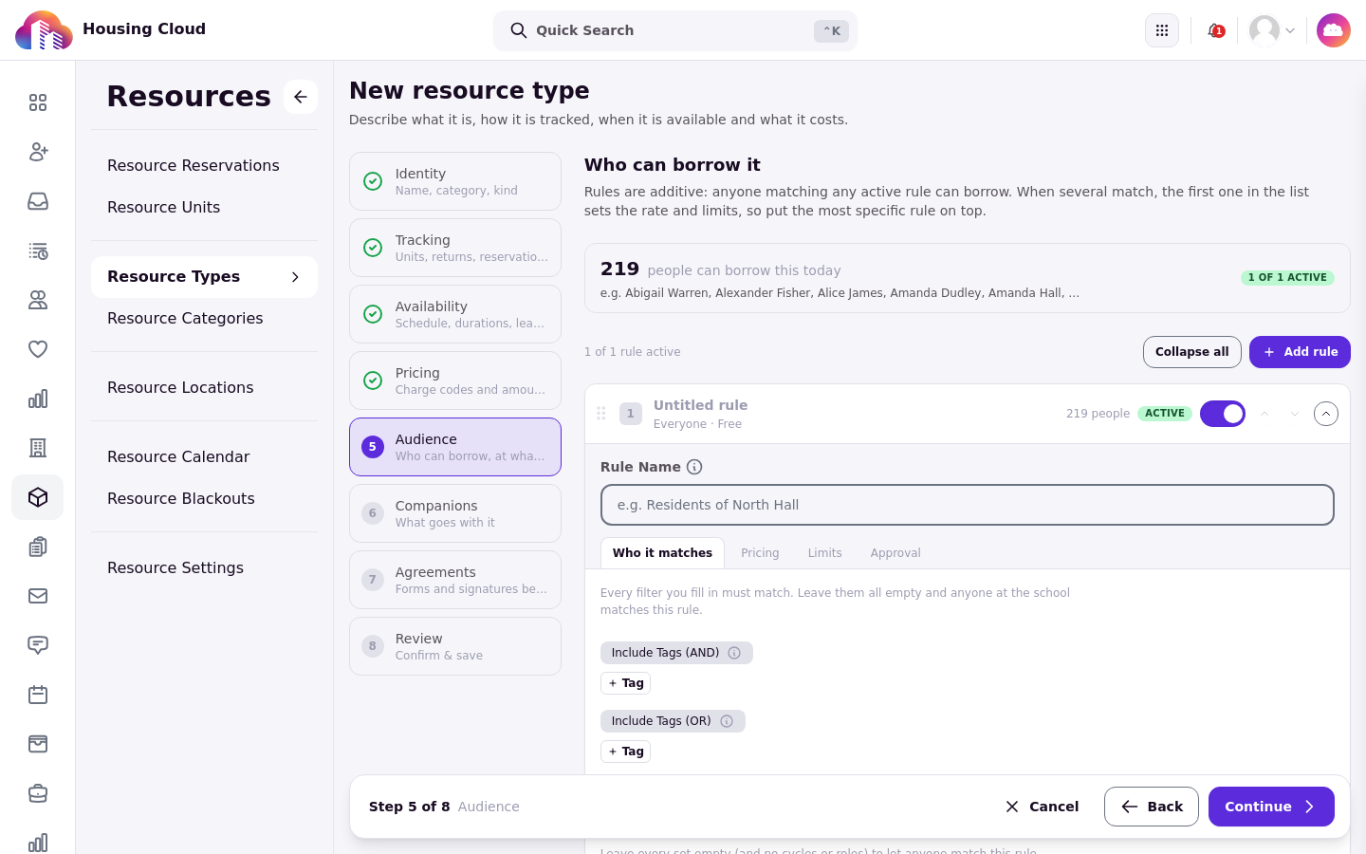Image resolution: width=1366 pixels, height=854 pixels.
Task: Go Back to previous step
Action: (x=1152, y=807)
